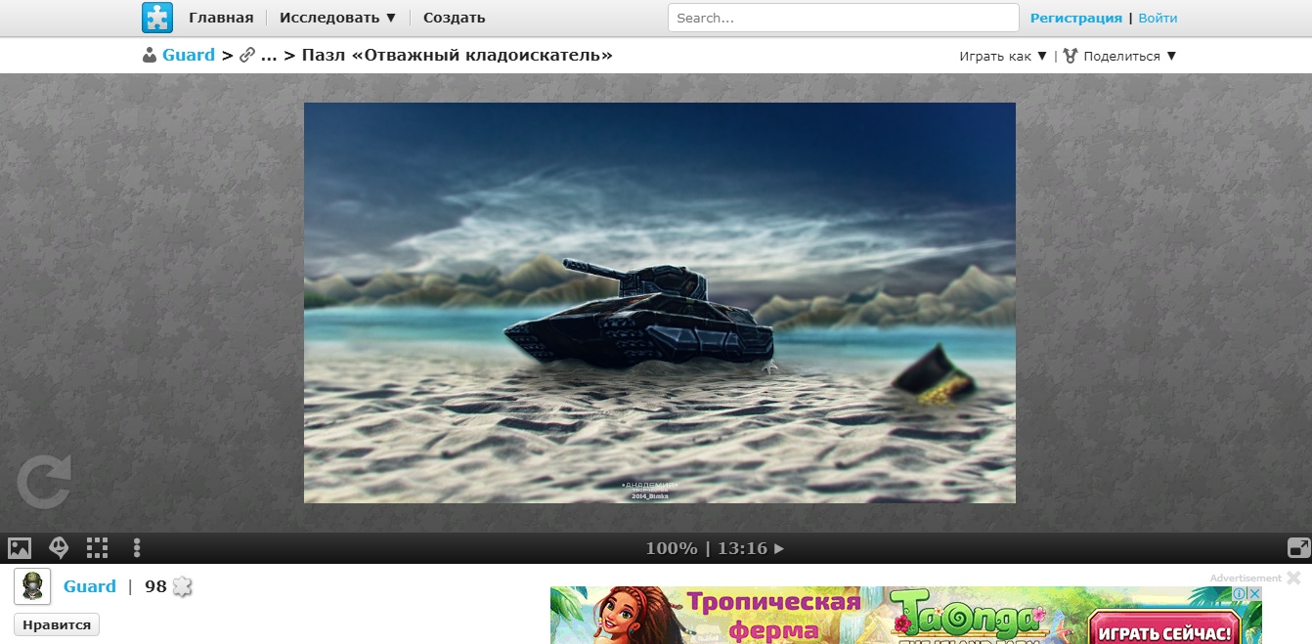The width and height of the screenshot is (1312, 644).
Task: Click the Jigsaw Planet puzzle-piece logo
Action: click(156, 18)
